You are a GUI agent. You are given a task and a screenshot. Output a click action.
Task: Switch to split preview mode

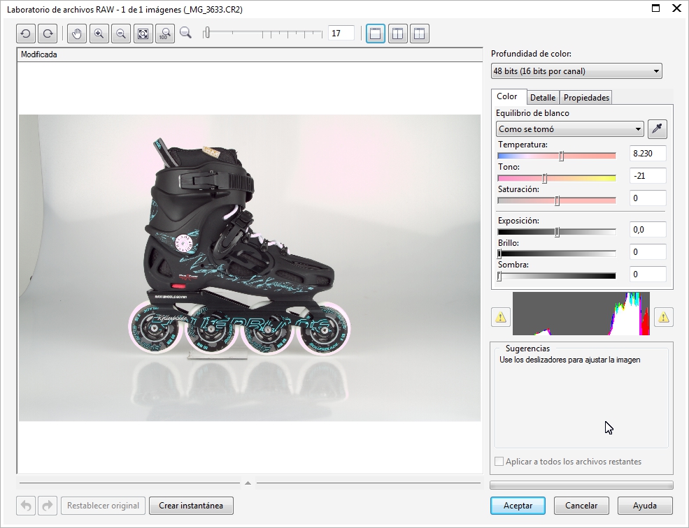pos(420,34)
